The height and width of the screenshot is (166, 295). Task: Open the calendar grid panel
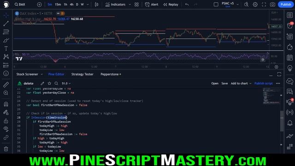290,58
